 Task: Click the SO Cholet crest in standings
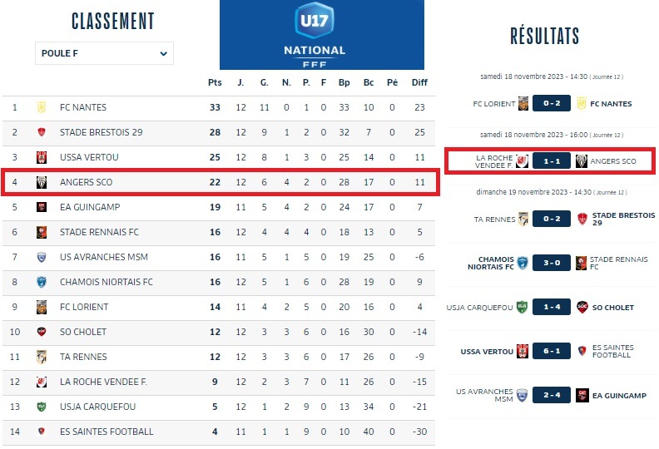41,332
